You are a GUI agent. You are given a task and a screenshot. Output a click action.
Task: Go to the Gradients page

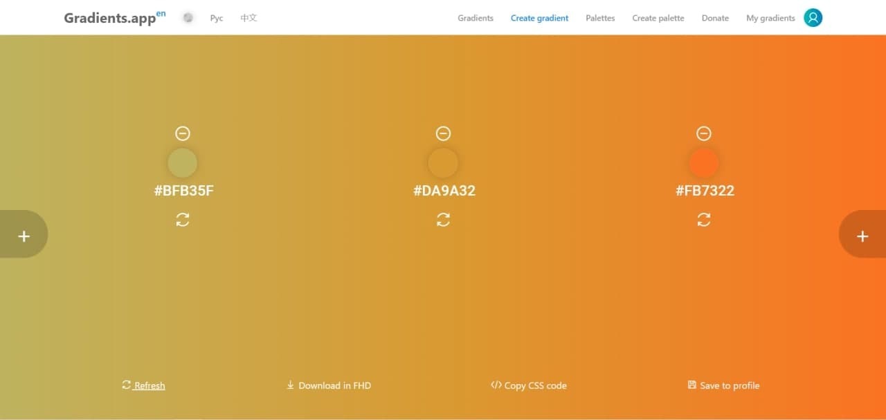pos(476,18)
